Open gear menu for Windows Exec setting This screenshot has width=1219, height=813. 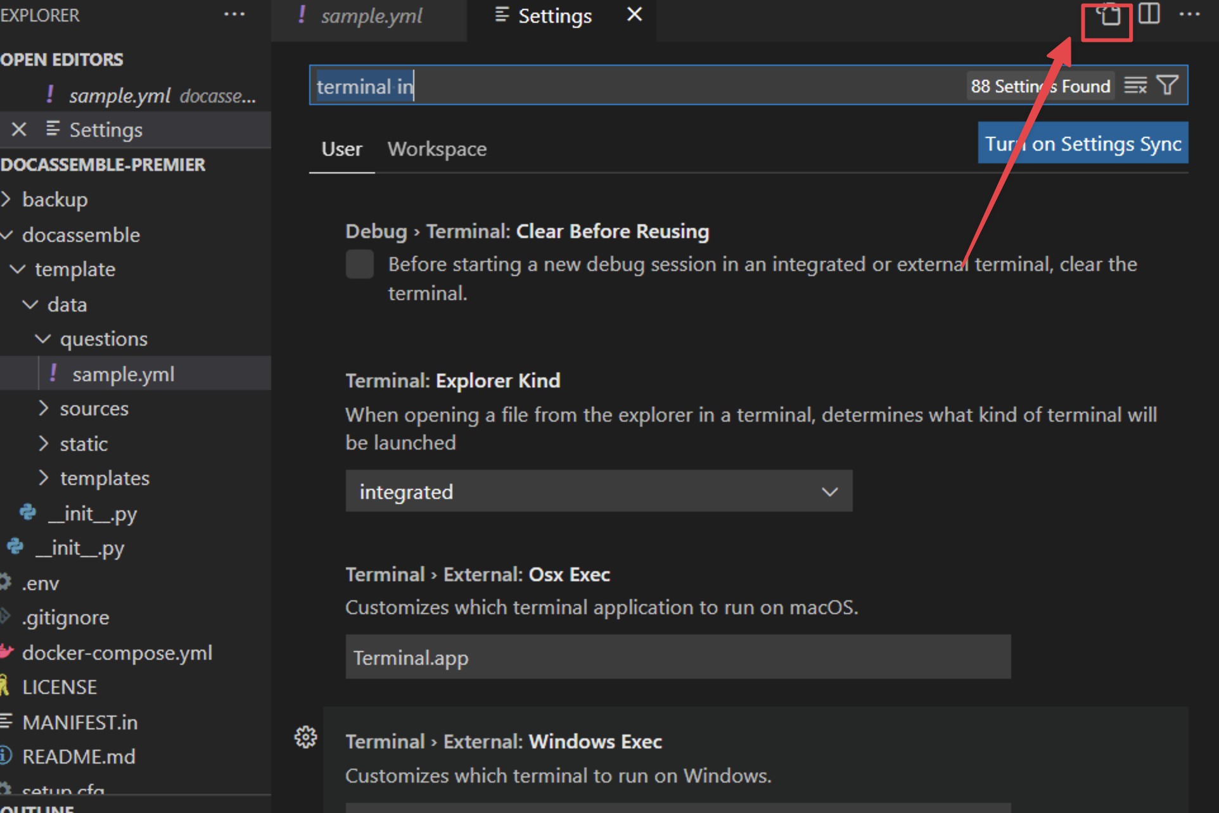coord(305,737)
